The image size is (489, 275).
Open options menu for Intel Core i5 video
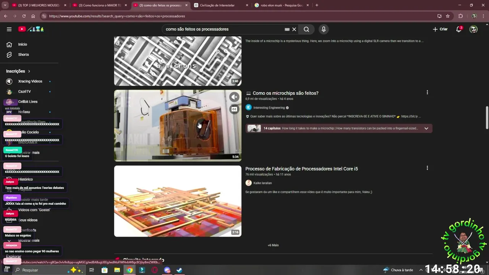tap(427, 168)
